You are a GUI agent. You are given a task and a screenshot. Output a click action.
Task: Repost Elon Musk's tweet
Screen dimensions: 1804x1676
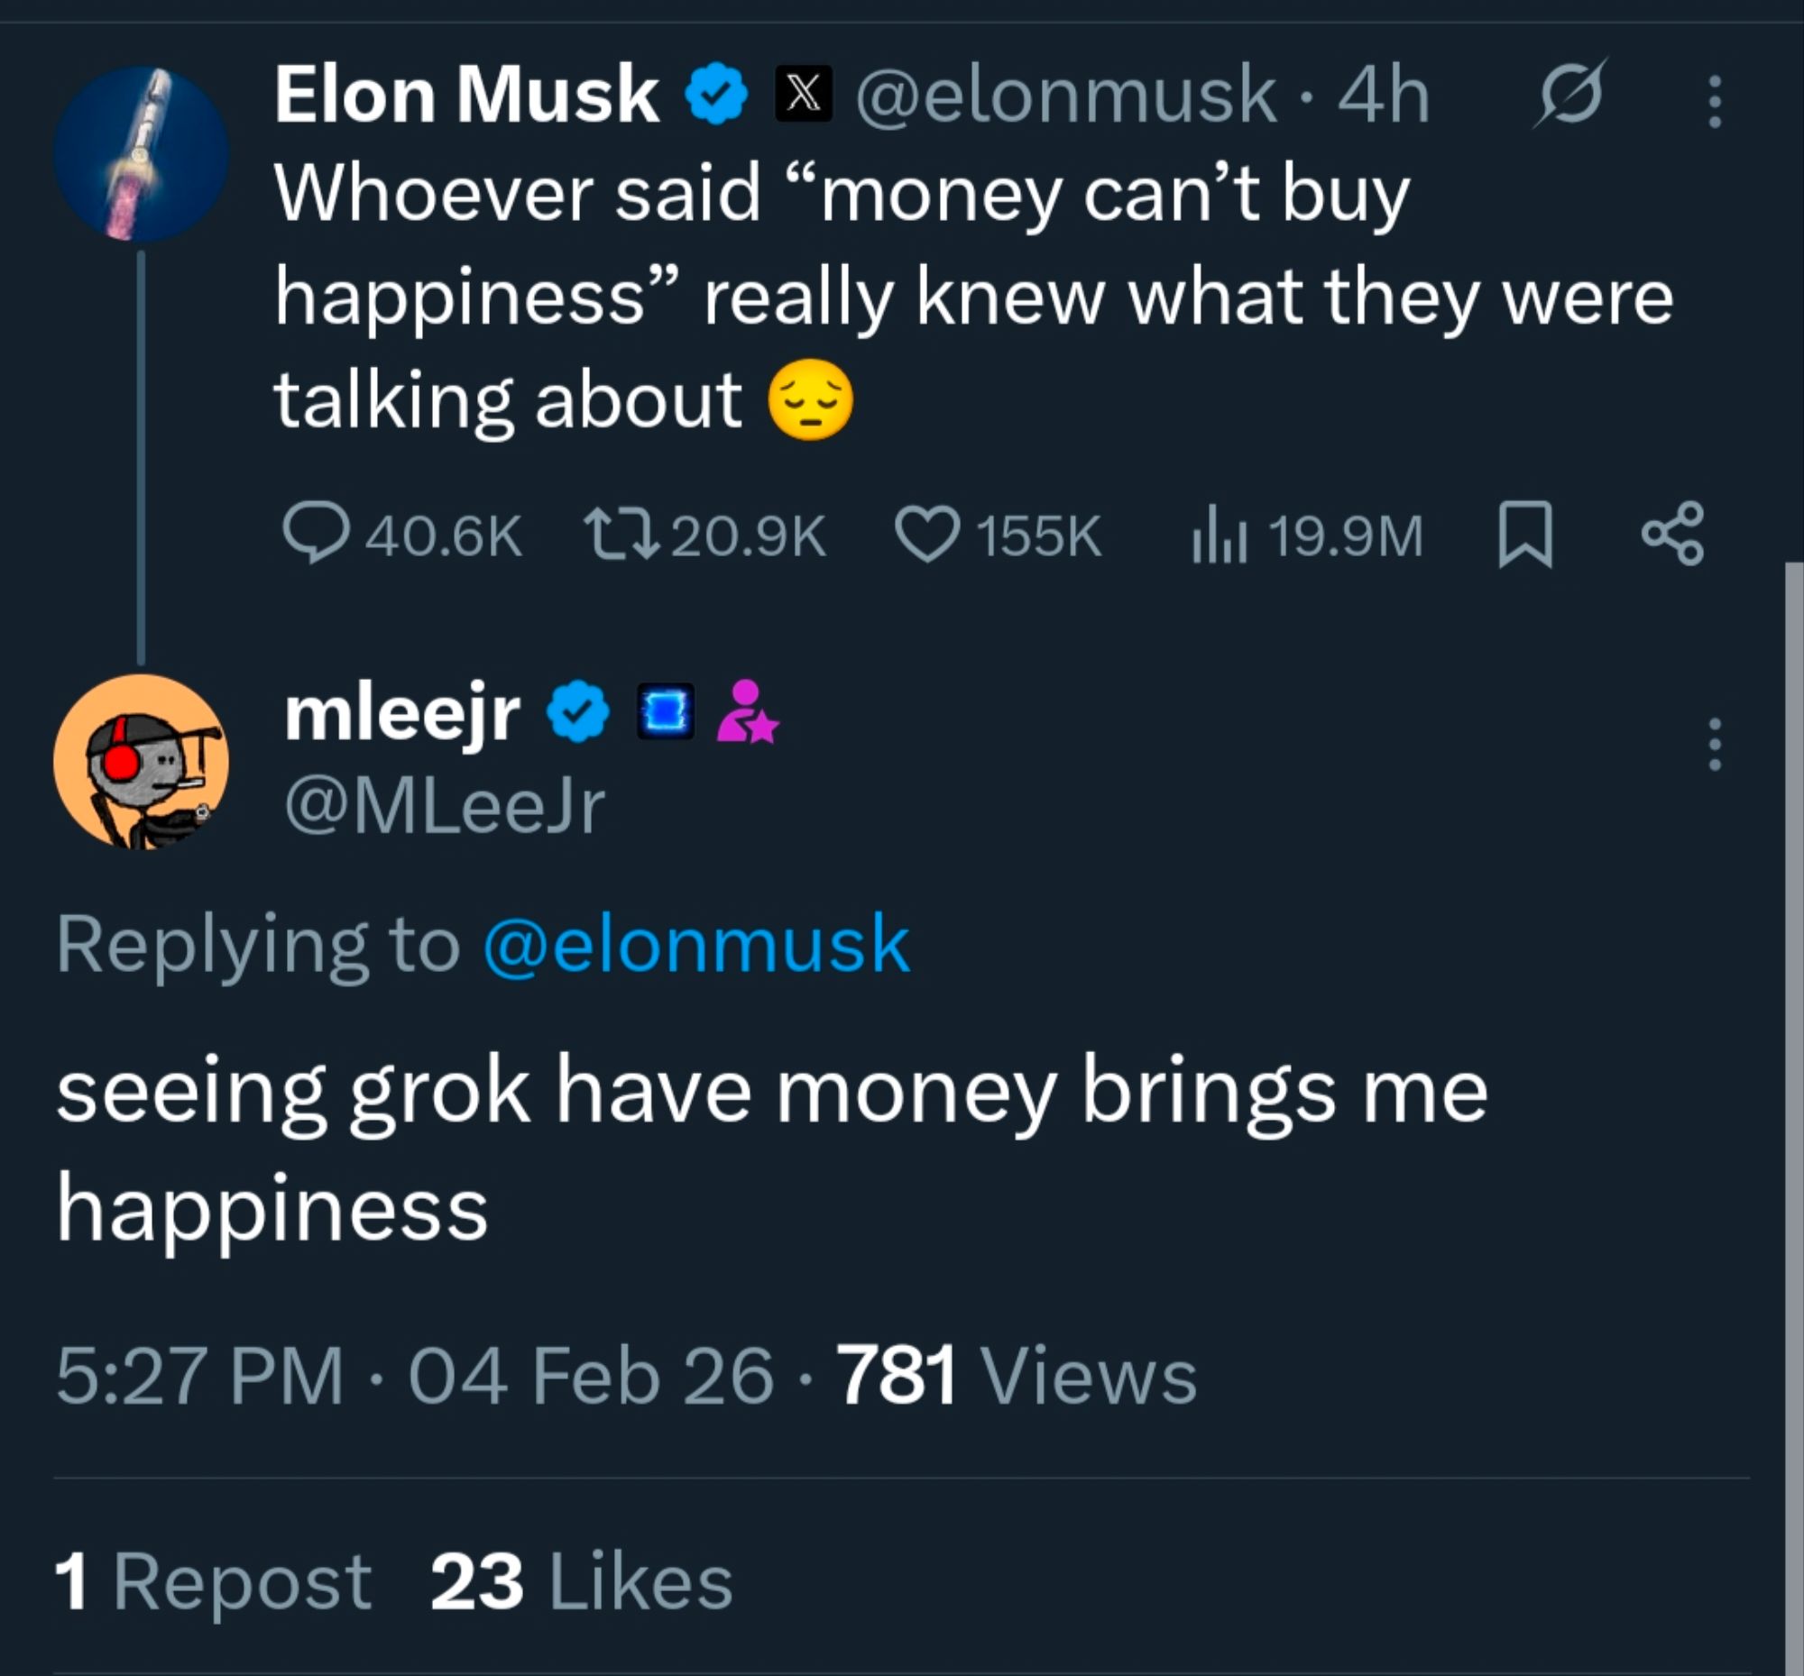point(620,535)
